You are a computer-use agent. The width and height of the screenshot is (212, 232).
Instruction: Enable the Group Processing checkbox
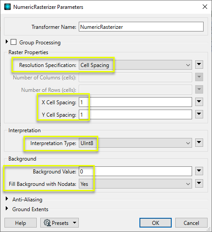13,42
